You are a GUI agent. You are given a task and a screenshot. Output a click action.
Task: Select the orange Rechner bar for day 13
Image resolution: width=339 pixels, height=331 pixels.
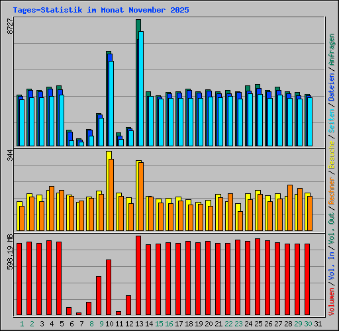pos(141,197)
